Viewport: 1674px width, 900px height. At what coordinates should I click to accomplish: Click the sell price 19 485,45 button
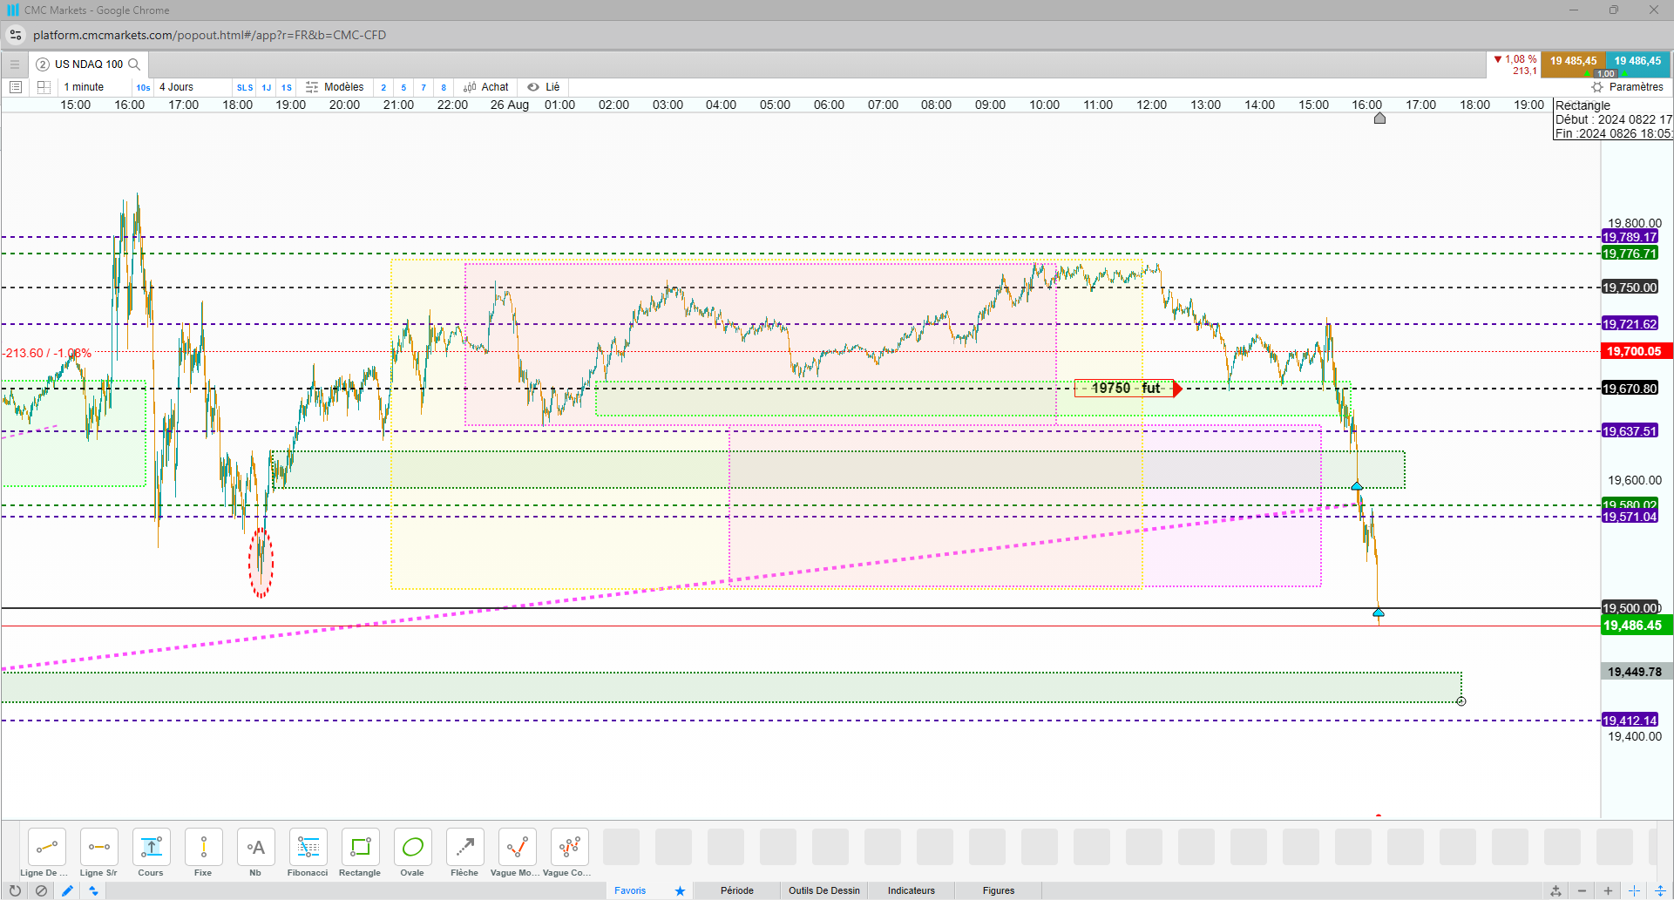tap(1573, 61)
